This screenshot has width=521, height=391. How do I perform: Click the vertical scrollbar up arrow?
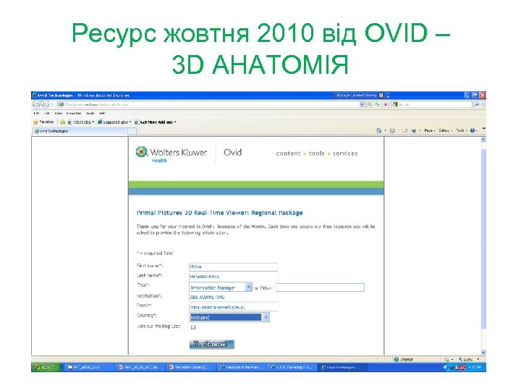[x=483, y=140]
